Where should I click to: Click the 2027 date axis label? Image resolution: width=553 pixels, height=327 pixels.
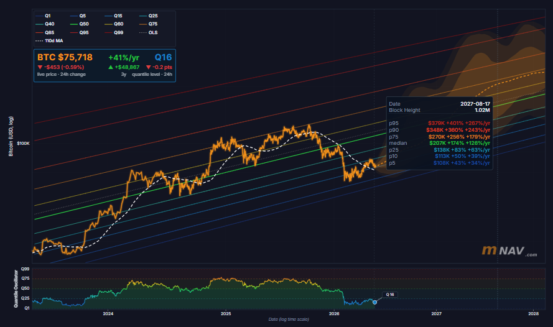point(436,313)
